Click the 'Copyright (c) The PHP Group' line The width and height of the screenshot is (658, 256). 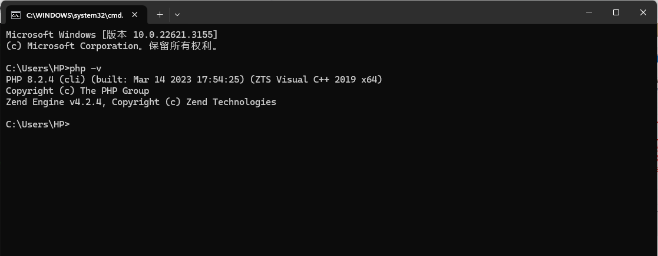pos(78,91)
